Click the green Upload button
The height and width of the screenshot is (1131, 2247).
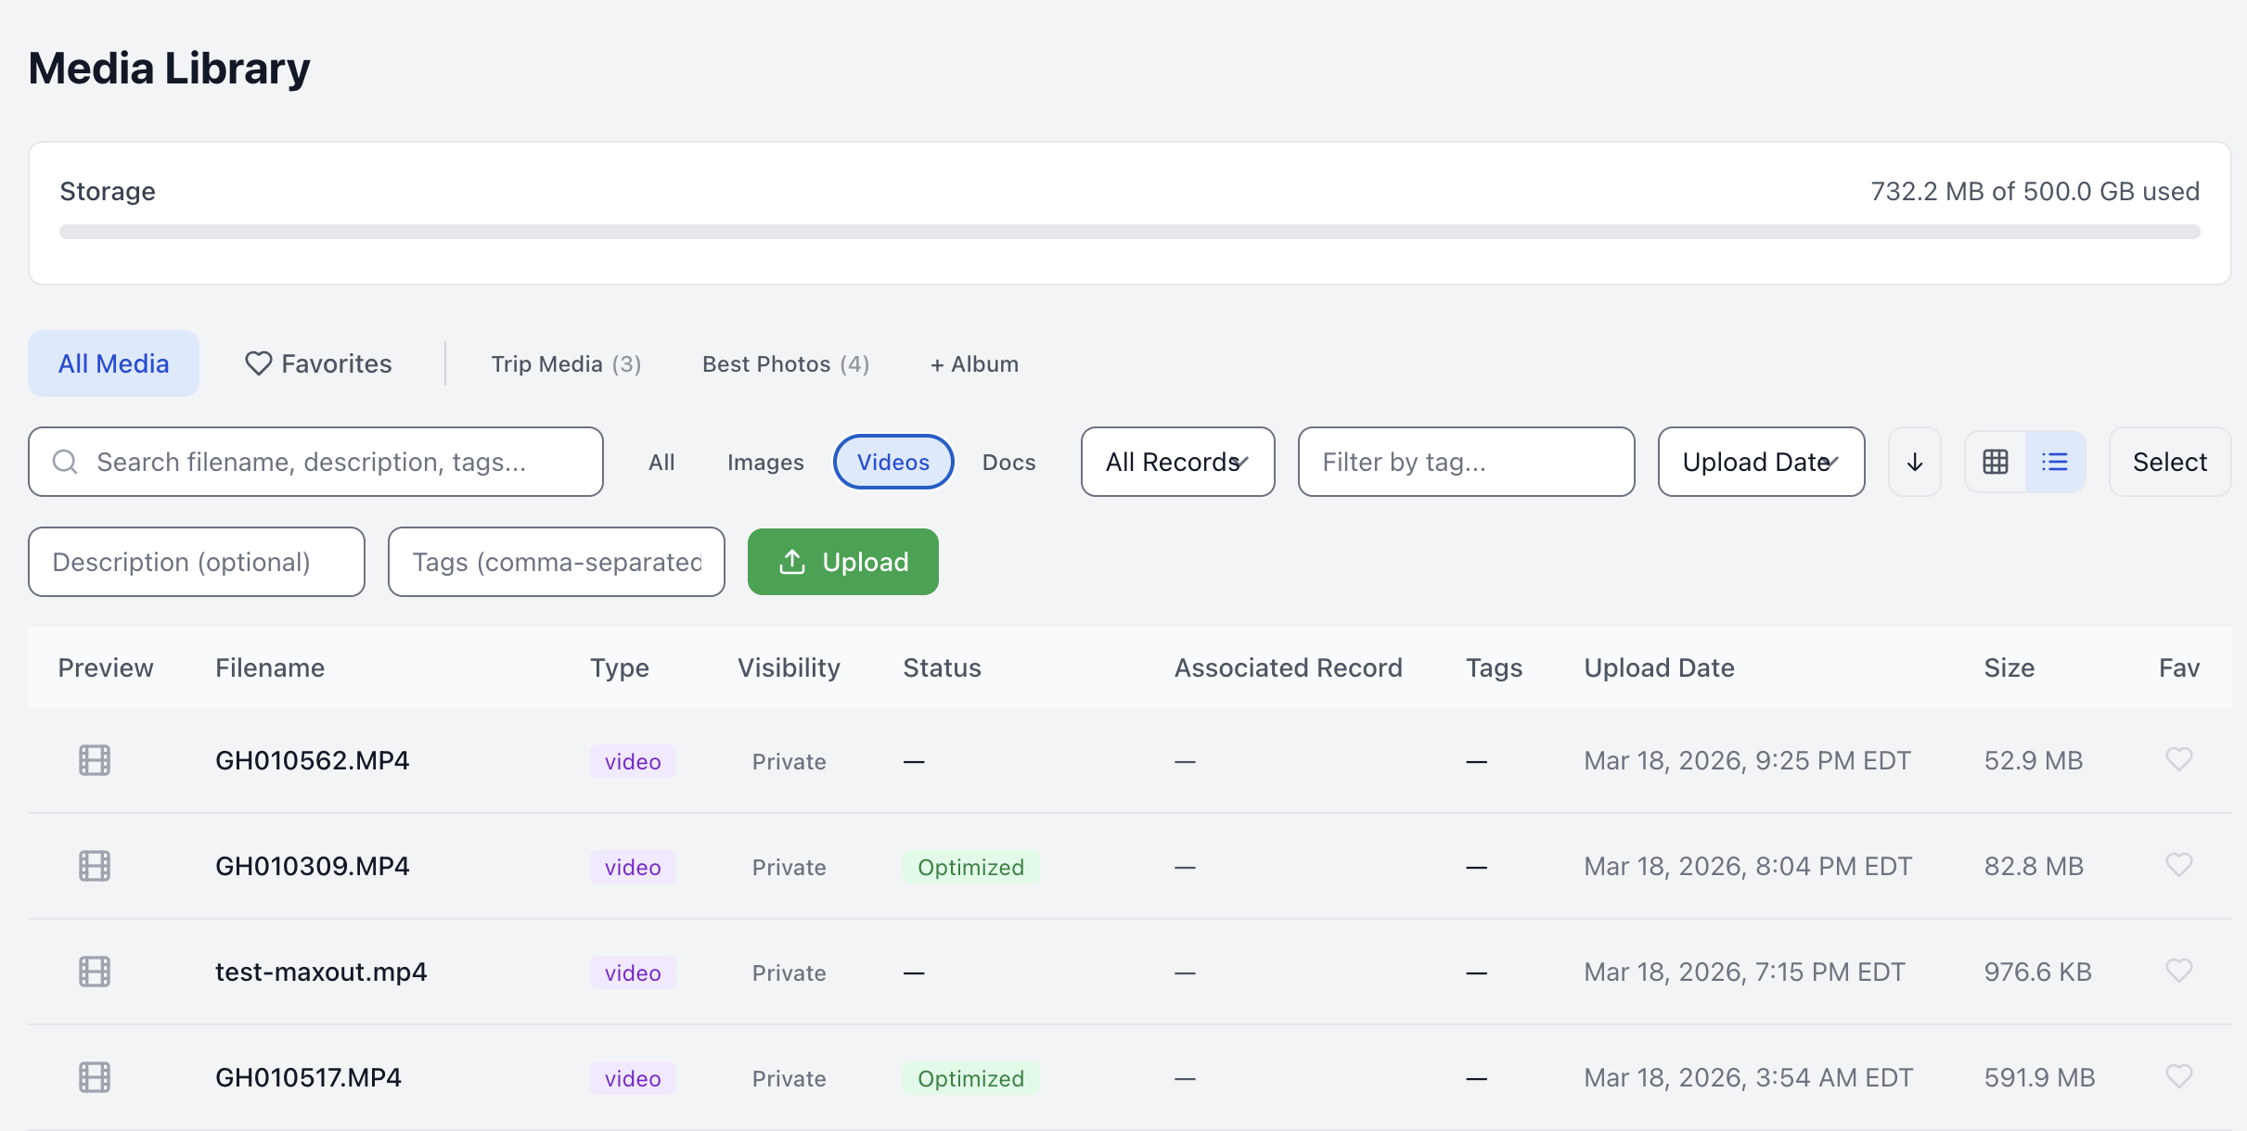(842, 562)
